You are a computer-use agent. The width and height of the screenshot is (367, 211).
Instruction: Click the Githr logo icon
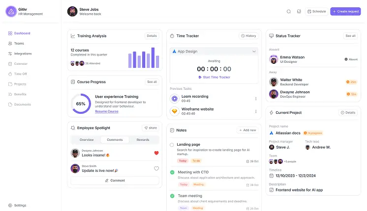click(x=11, y=11)
